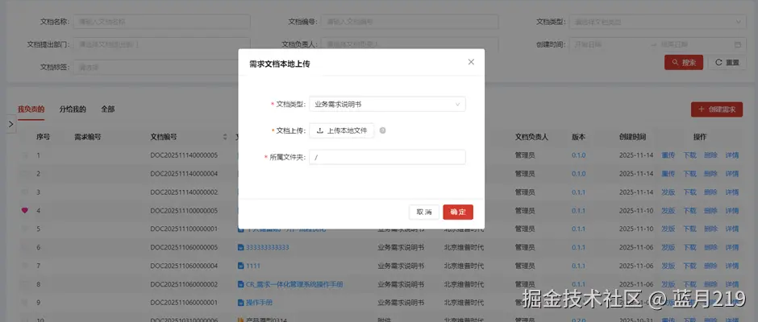Click 北京维普时代 on row DOC202511060000005

(x=464, y=247)
